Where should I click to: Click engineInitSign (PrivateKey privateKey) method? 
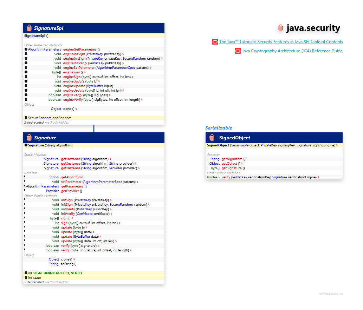point(92,54)
